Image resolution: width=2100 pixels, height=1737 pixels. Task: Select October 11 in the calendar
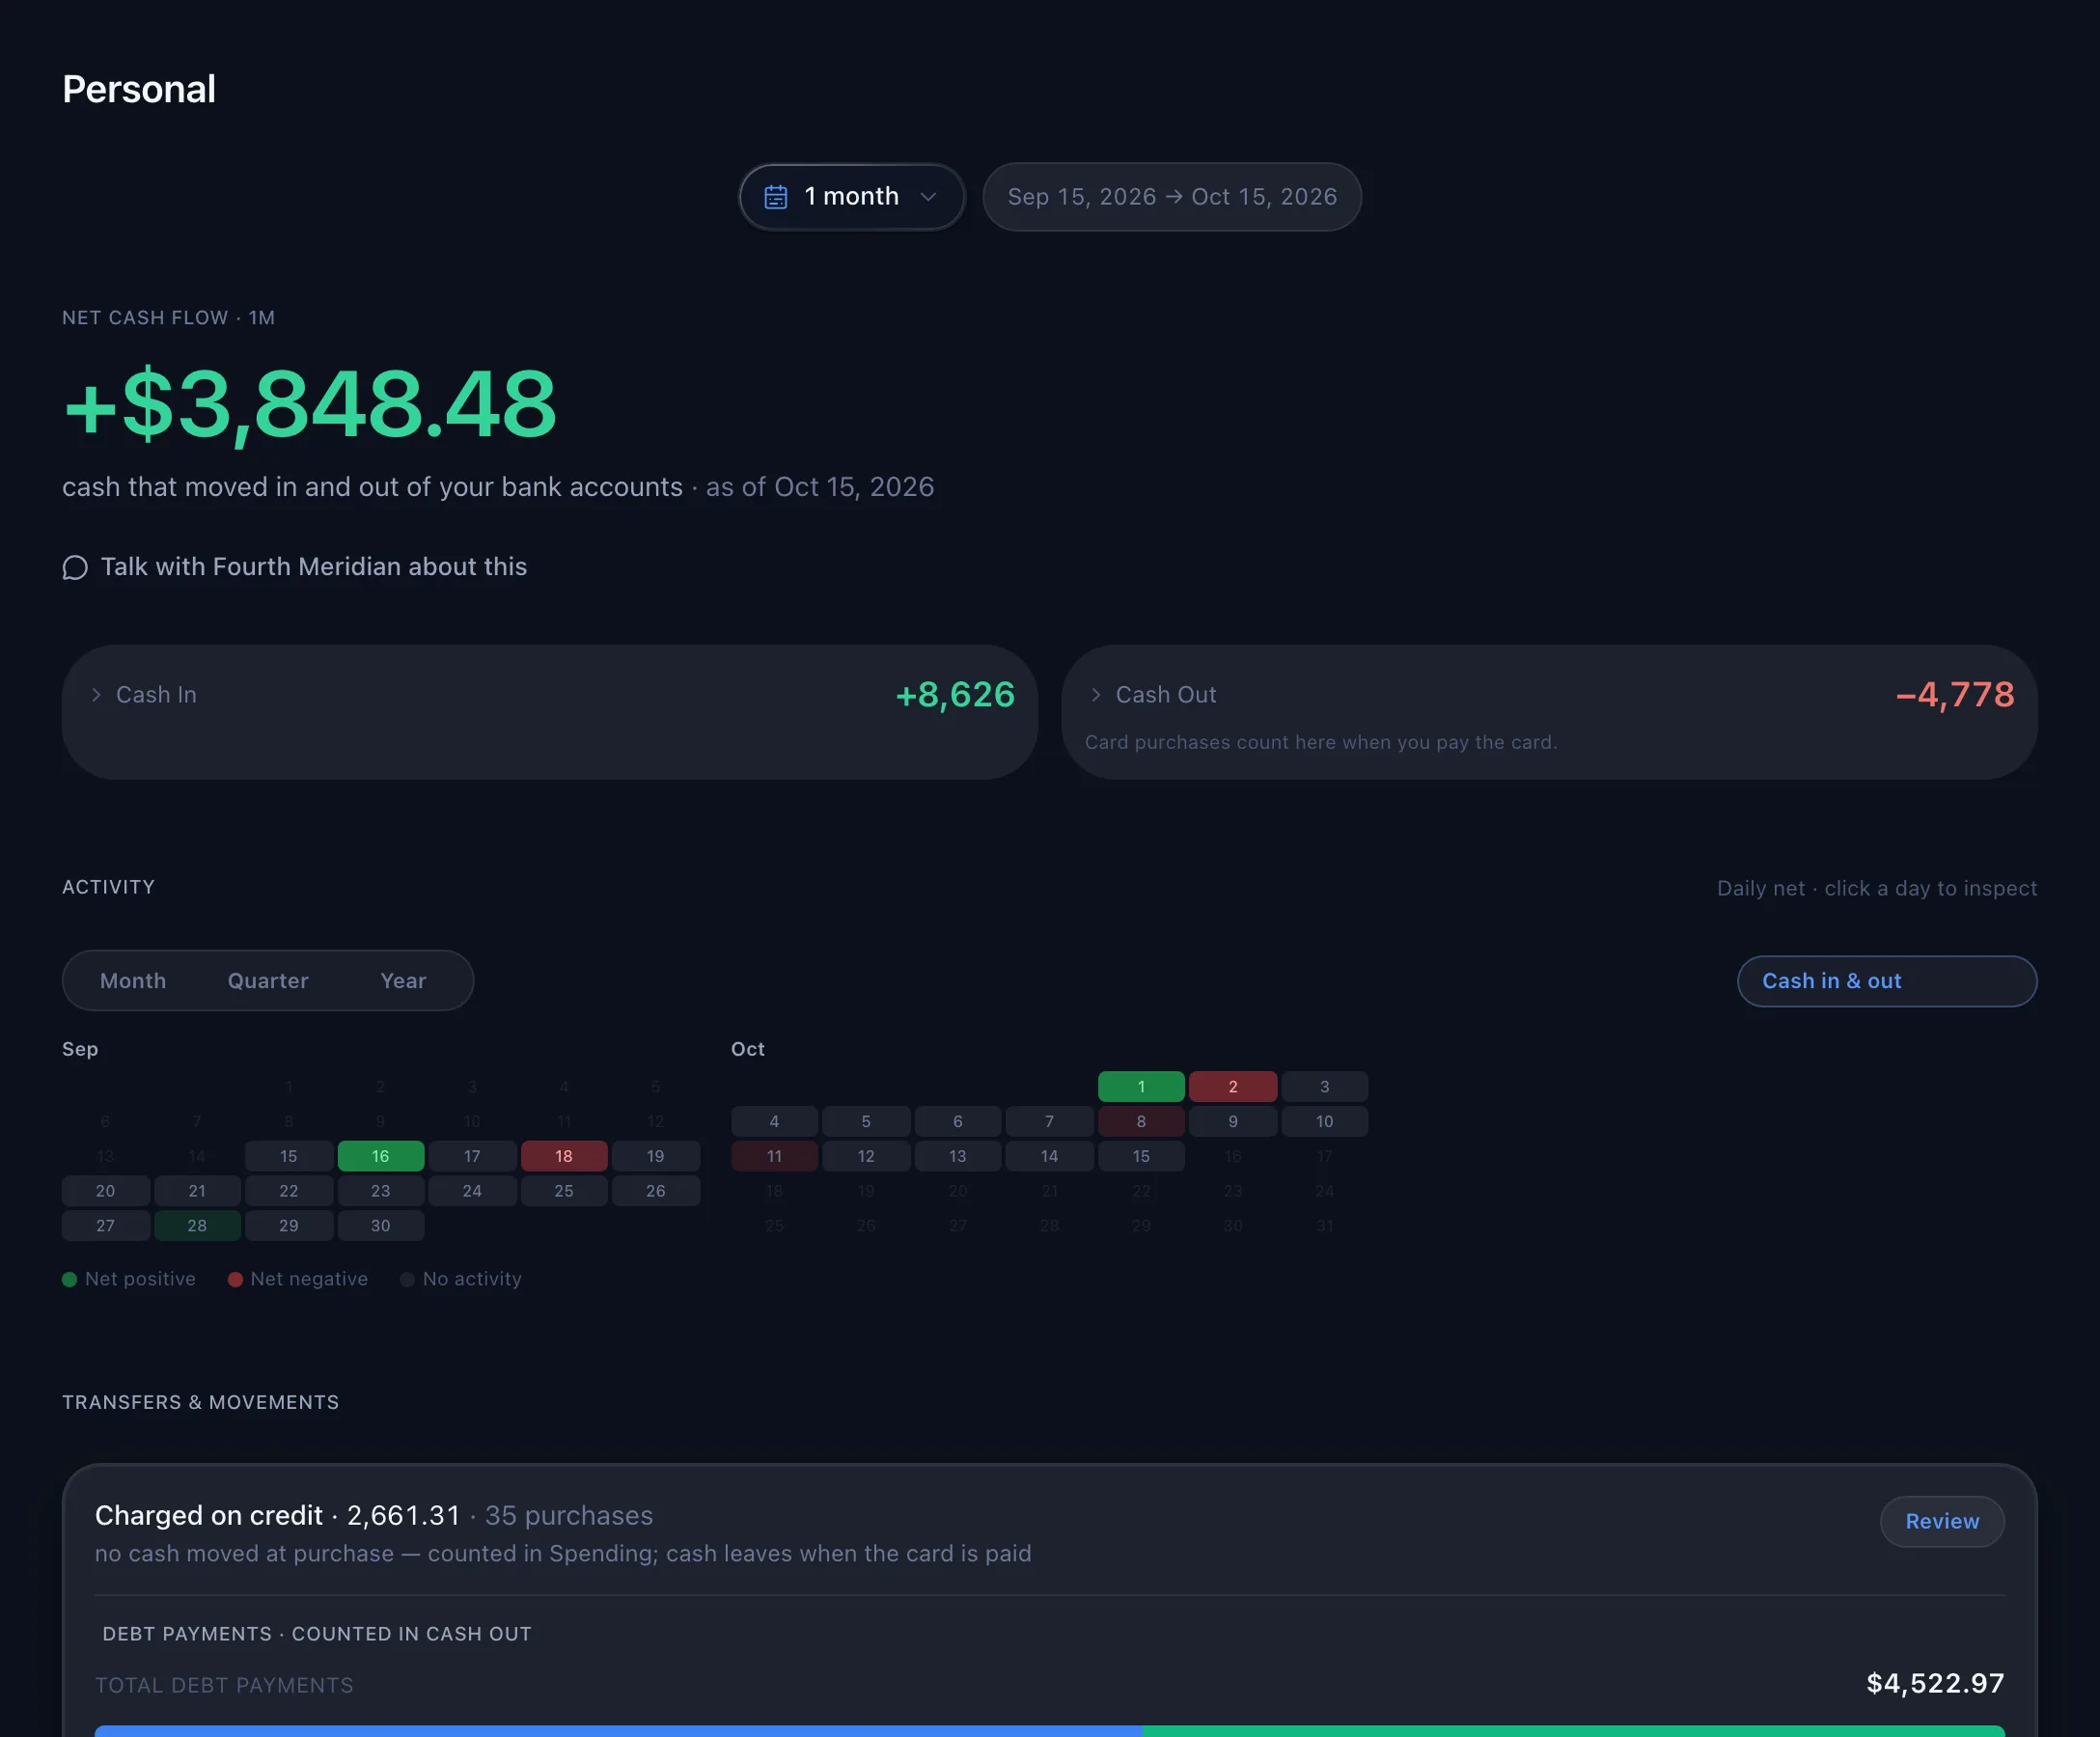[774, 1156]
